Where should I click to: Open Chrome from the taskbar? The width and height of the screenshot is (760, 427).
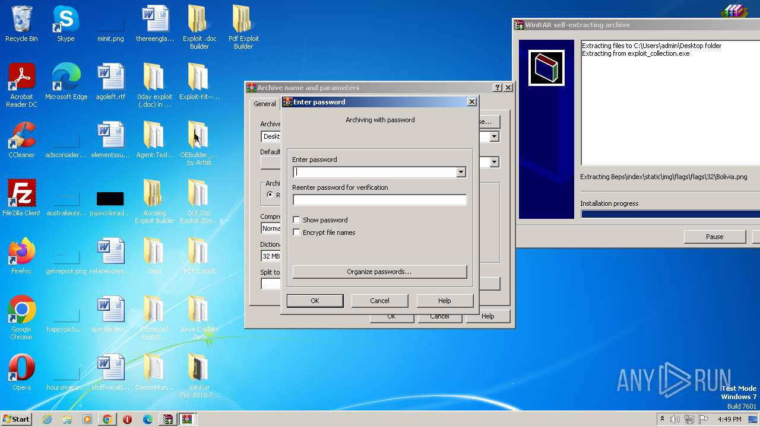107,419
